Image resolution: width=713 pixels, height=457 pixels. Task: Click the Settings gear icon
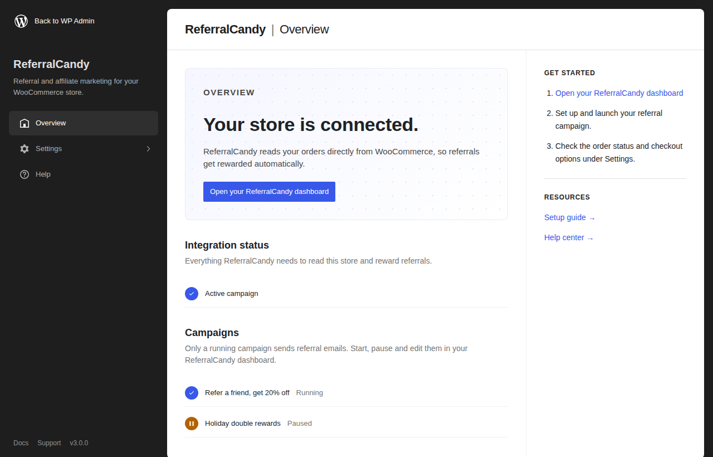pos(25,149)
